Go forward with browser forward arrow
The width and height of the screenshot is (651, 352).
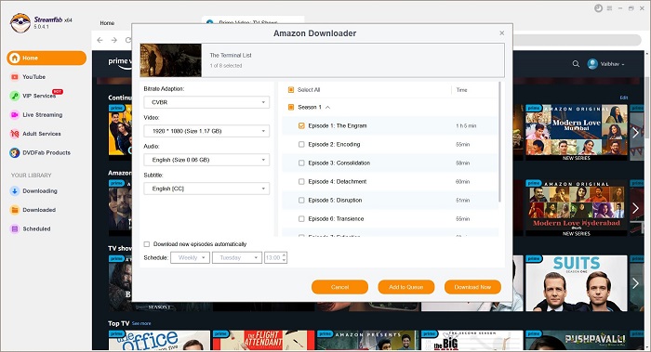coord(114,40)
